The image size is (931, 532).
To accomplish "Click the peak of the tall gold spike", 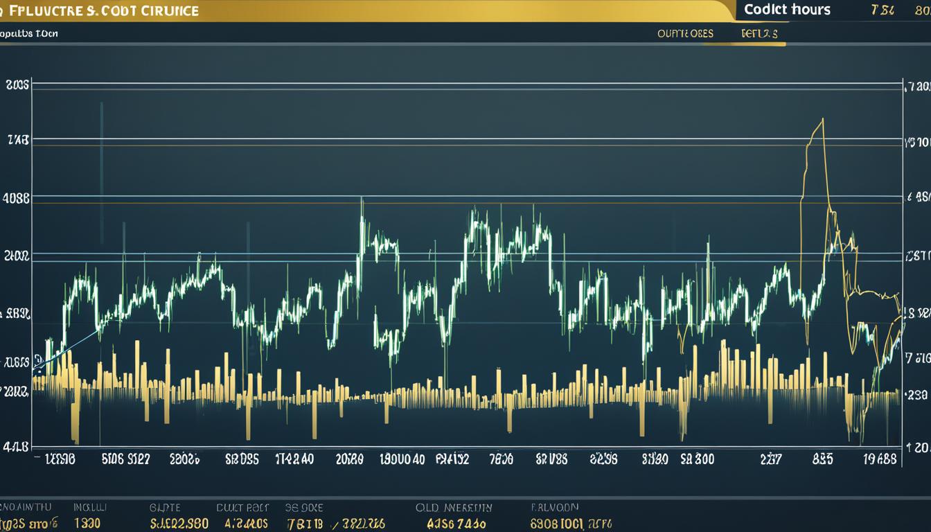I will (822, 119).
